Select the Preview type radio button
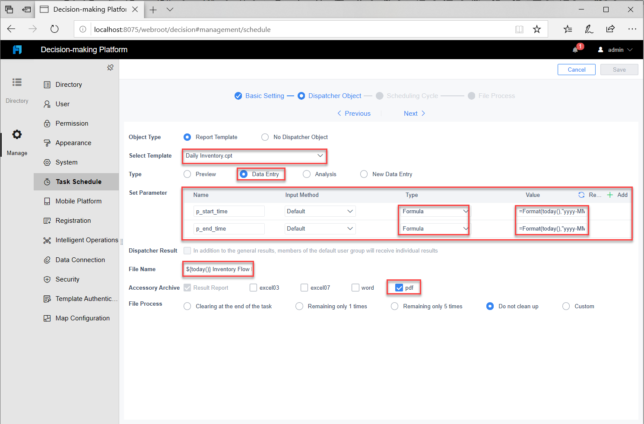 pyautogui.click(x=187, y=174)
